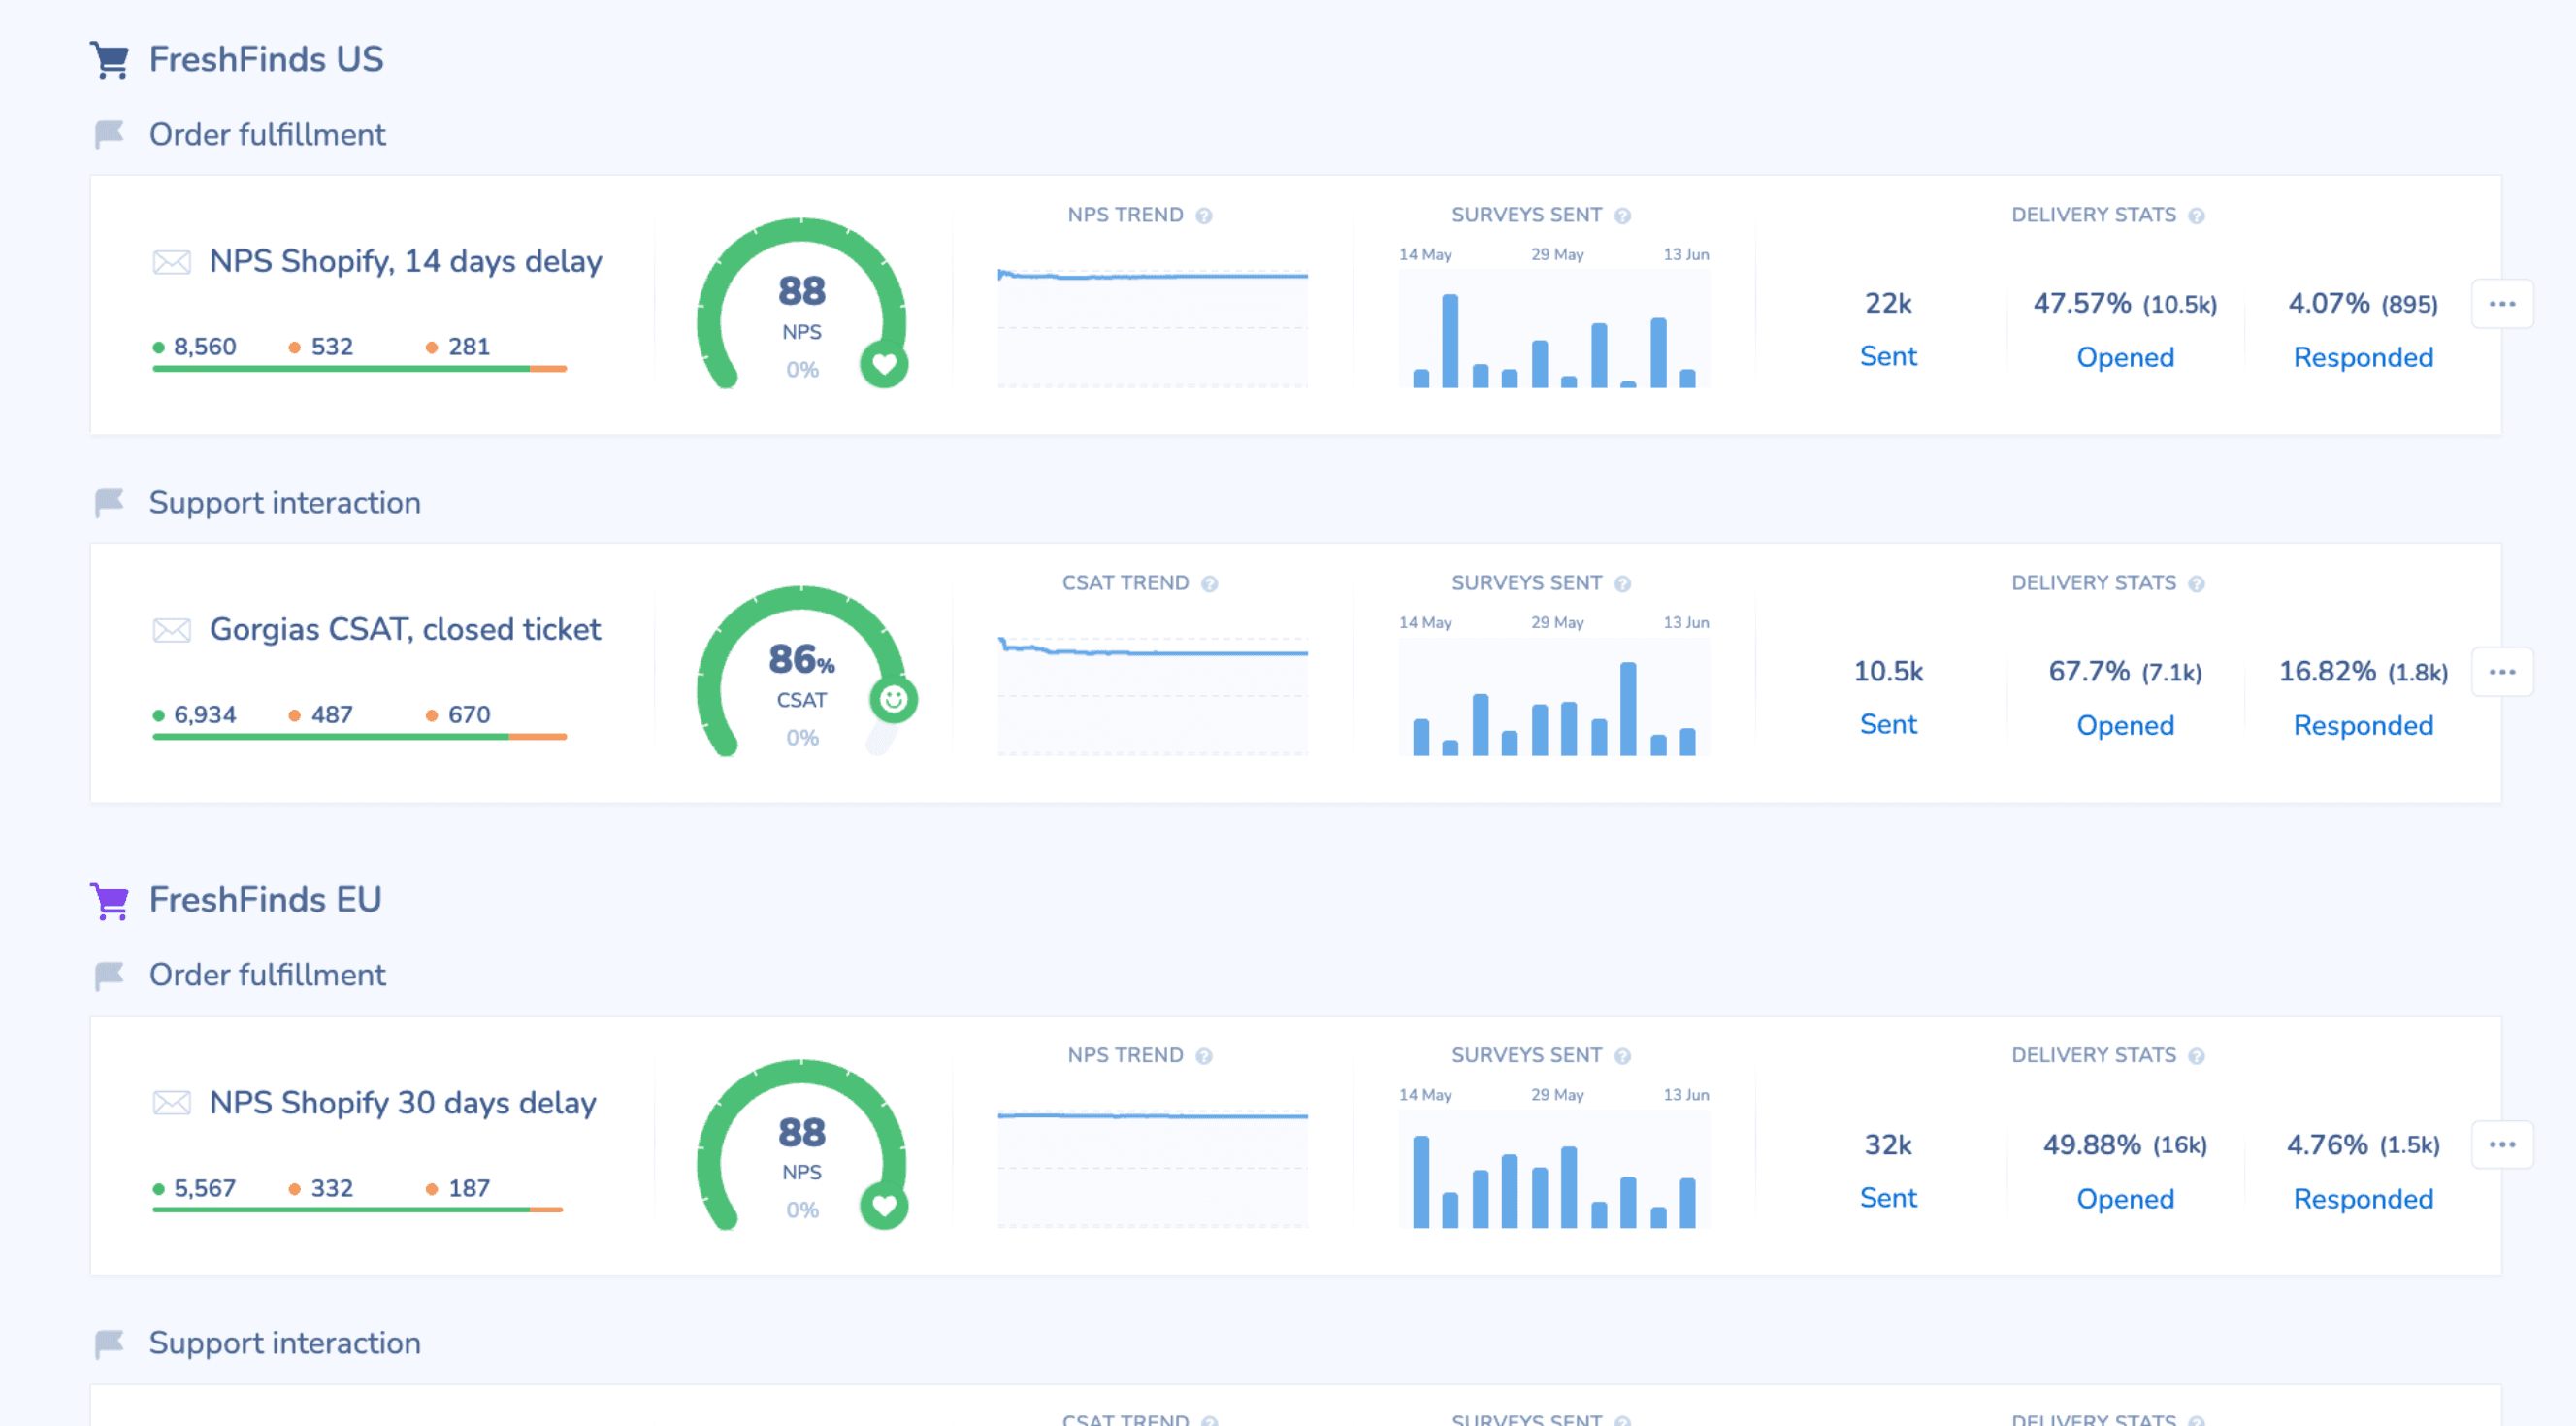The image size is (2576, 1426).
Task: Click the flag icon beside FreshFinds EU Order fulfillment
Action: pos(109,975)
